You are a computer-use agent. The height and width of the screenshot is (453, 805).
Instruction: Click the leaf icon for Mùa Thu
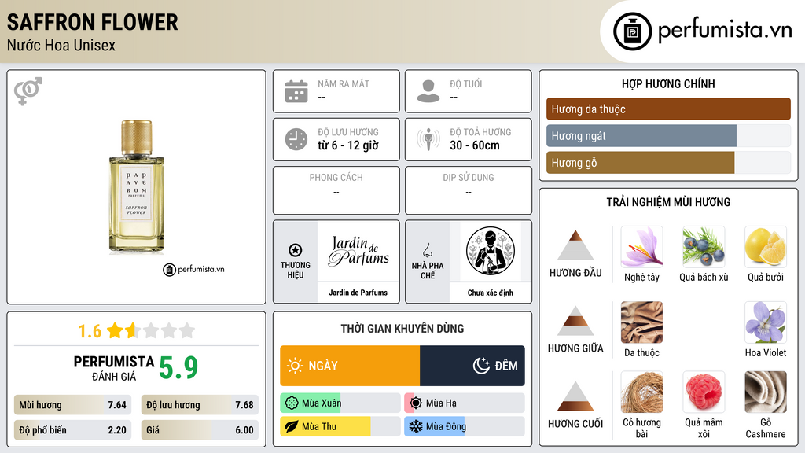click(292, 426)
